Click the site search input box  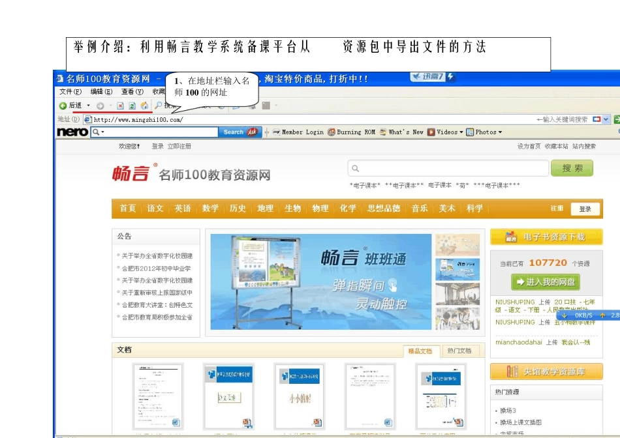point(448,168)
